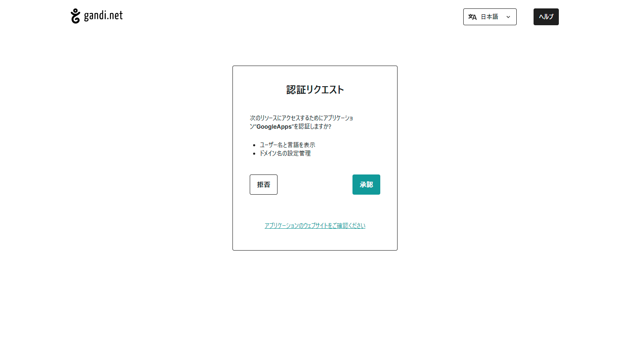Expand language list via chevron arrow
This screenshot has width=630, height=354.
(x=508, y=17)
